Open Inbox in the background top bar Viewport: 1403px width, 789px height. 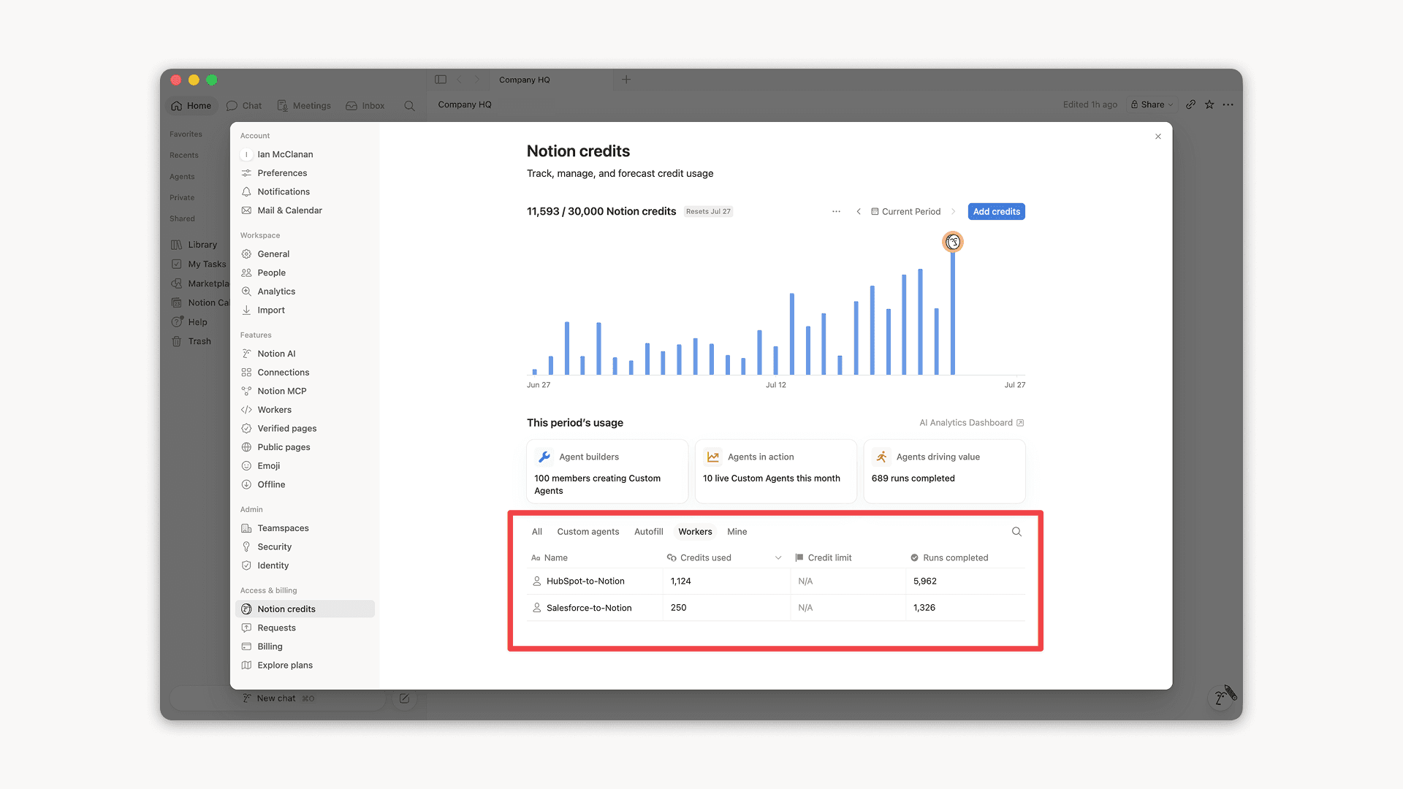(365, 106)
